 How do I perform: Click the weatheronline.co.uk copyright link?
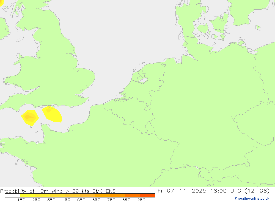[252, 199]
